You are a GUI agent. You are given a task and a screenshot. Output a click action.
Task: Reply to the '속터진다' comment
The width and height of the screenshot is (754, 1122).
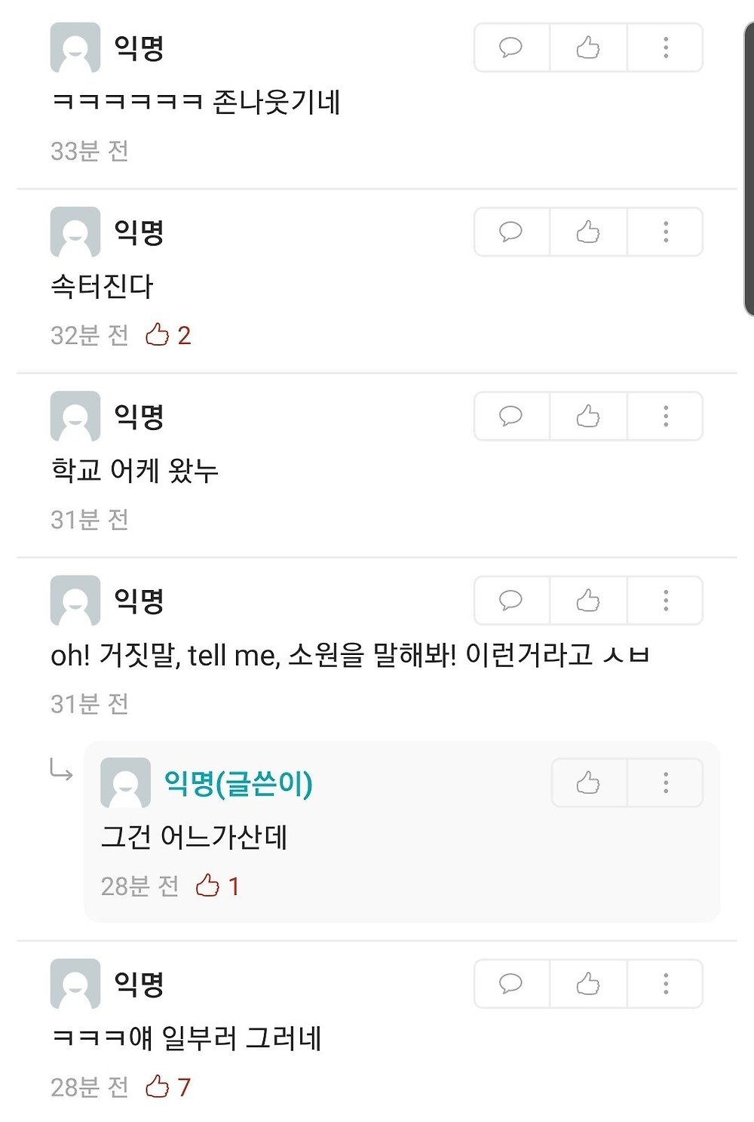(x=511, y=232)
